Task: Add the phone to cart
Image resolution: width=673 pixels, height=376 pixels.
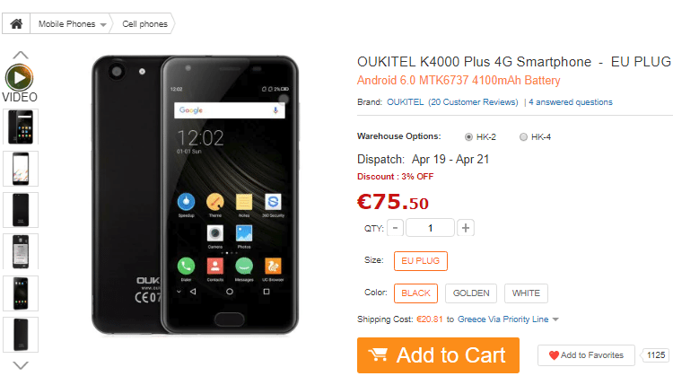Action: pyautogui.click(x=438, y=355)
